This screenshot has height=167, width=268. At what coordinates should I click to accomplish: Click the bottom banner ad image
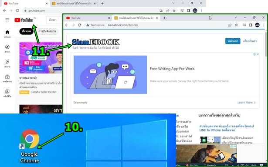207,154
